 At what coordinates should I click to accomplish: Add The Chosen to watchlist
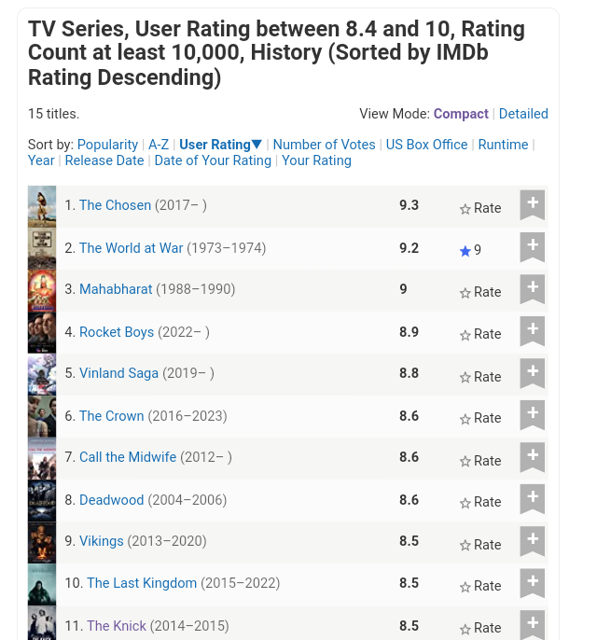click(532, 205)
